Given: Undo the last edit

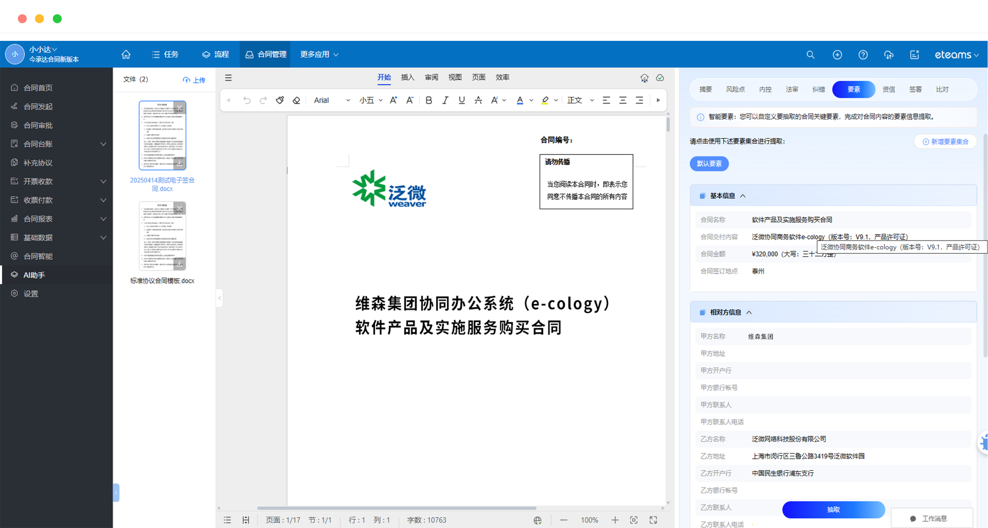Looking at the screenshot, I should (247, 100).
